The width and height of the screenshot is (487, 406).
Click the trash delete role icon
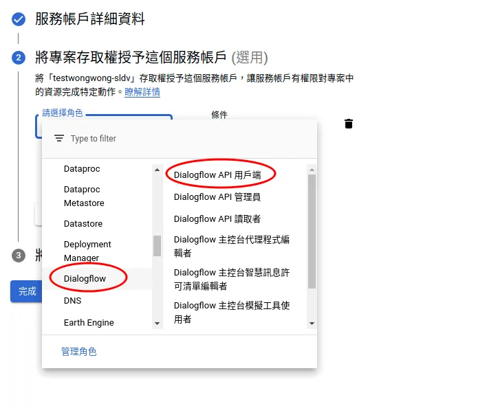[349, 124]
